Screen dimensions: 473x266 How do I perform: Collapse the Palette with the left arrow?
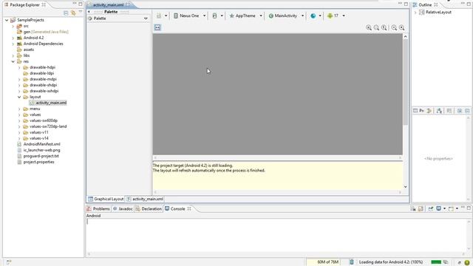89,12
